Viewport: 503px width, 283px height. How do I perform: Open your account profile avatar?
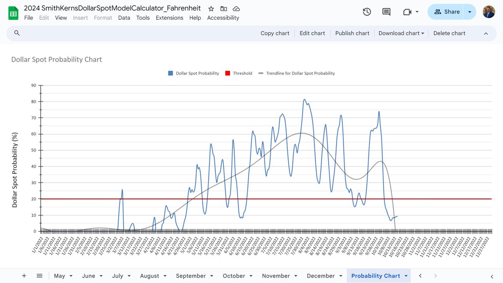click(489, 12)
